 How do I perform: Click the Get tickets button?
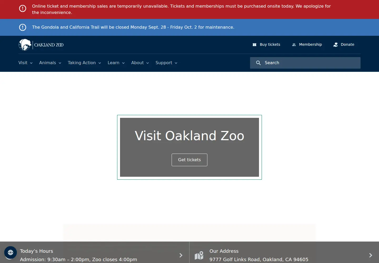[x=189, y=160]
